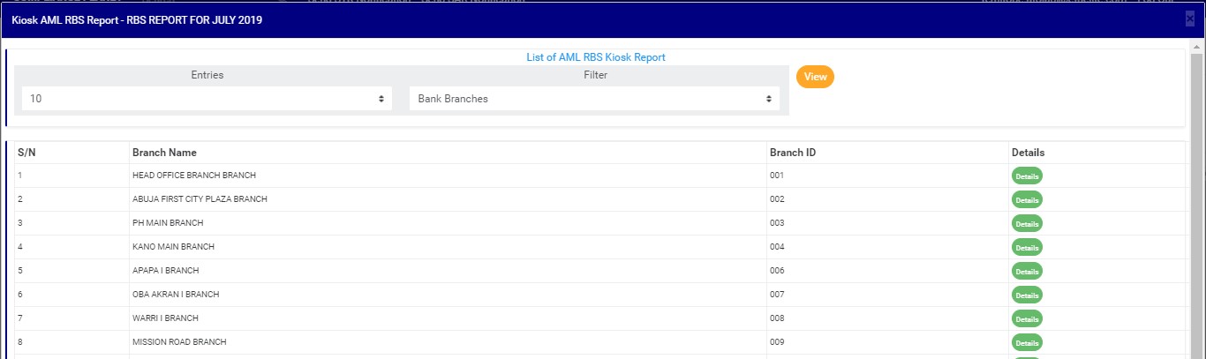Show Details for Warri I Branch
Screen dimensions: 1206x359
1027,319
